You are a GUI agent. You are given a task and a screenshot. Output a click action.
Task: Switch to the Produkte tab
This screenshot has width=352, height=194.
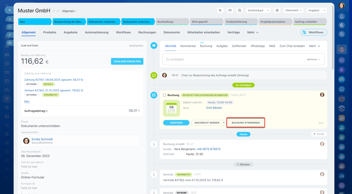[x=50, y=32]
